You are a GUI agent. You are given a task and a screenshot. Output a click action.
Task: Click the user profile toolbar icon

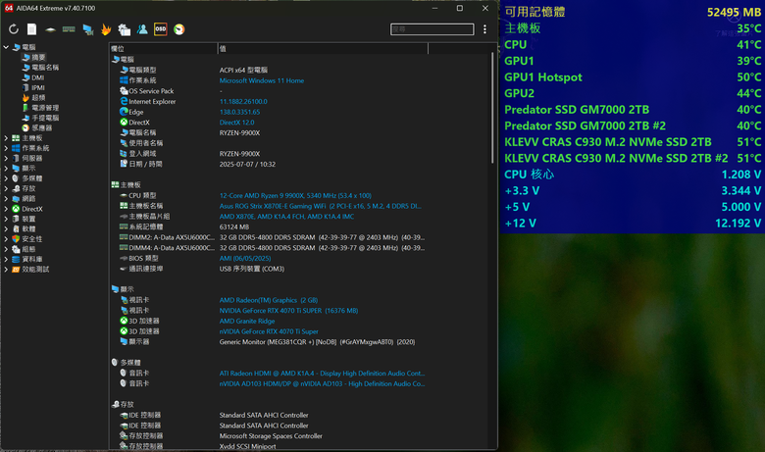point(142,29)
